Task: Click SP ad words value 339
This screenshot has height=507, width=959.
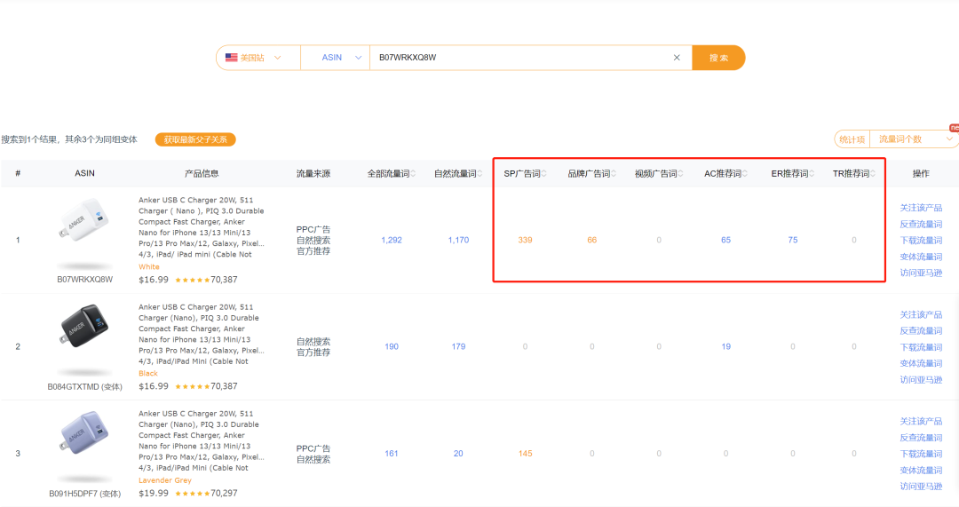Action: [525, 240]
